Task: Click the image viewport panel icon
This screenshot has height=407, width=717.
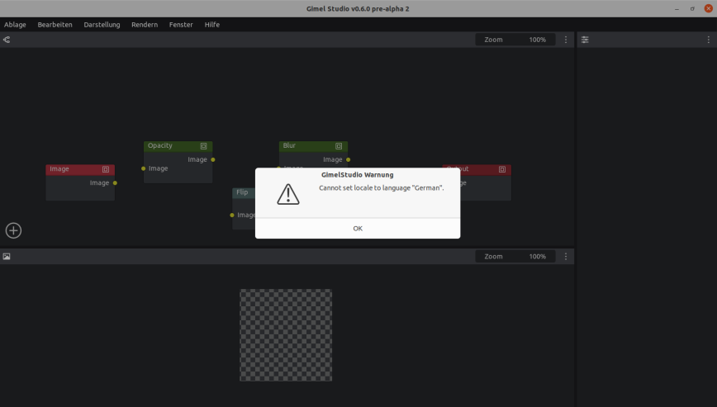Action: pos(7,256)
